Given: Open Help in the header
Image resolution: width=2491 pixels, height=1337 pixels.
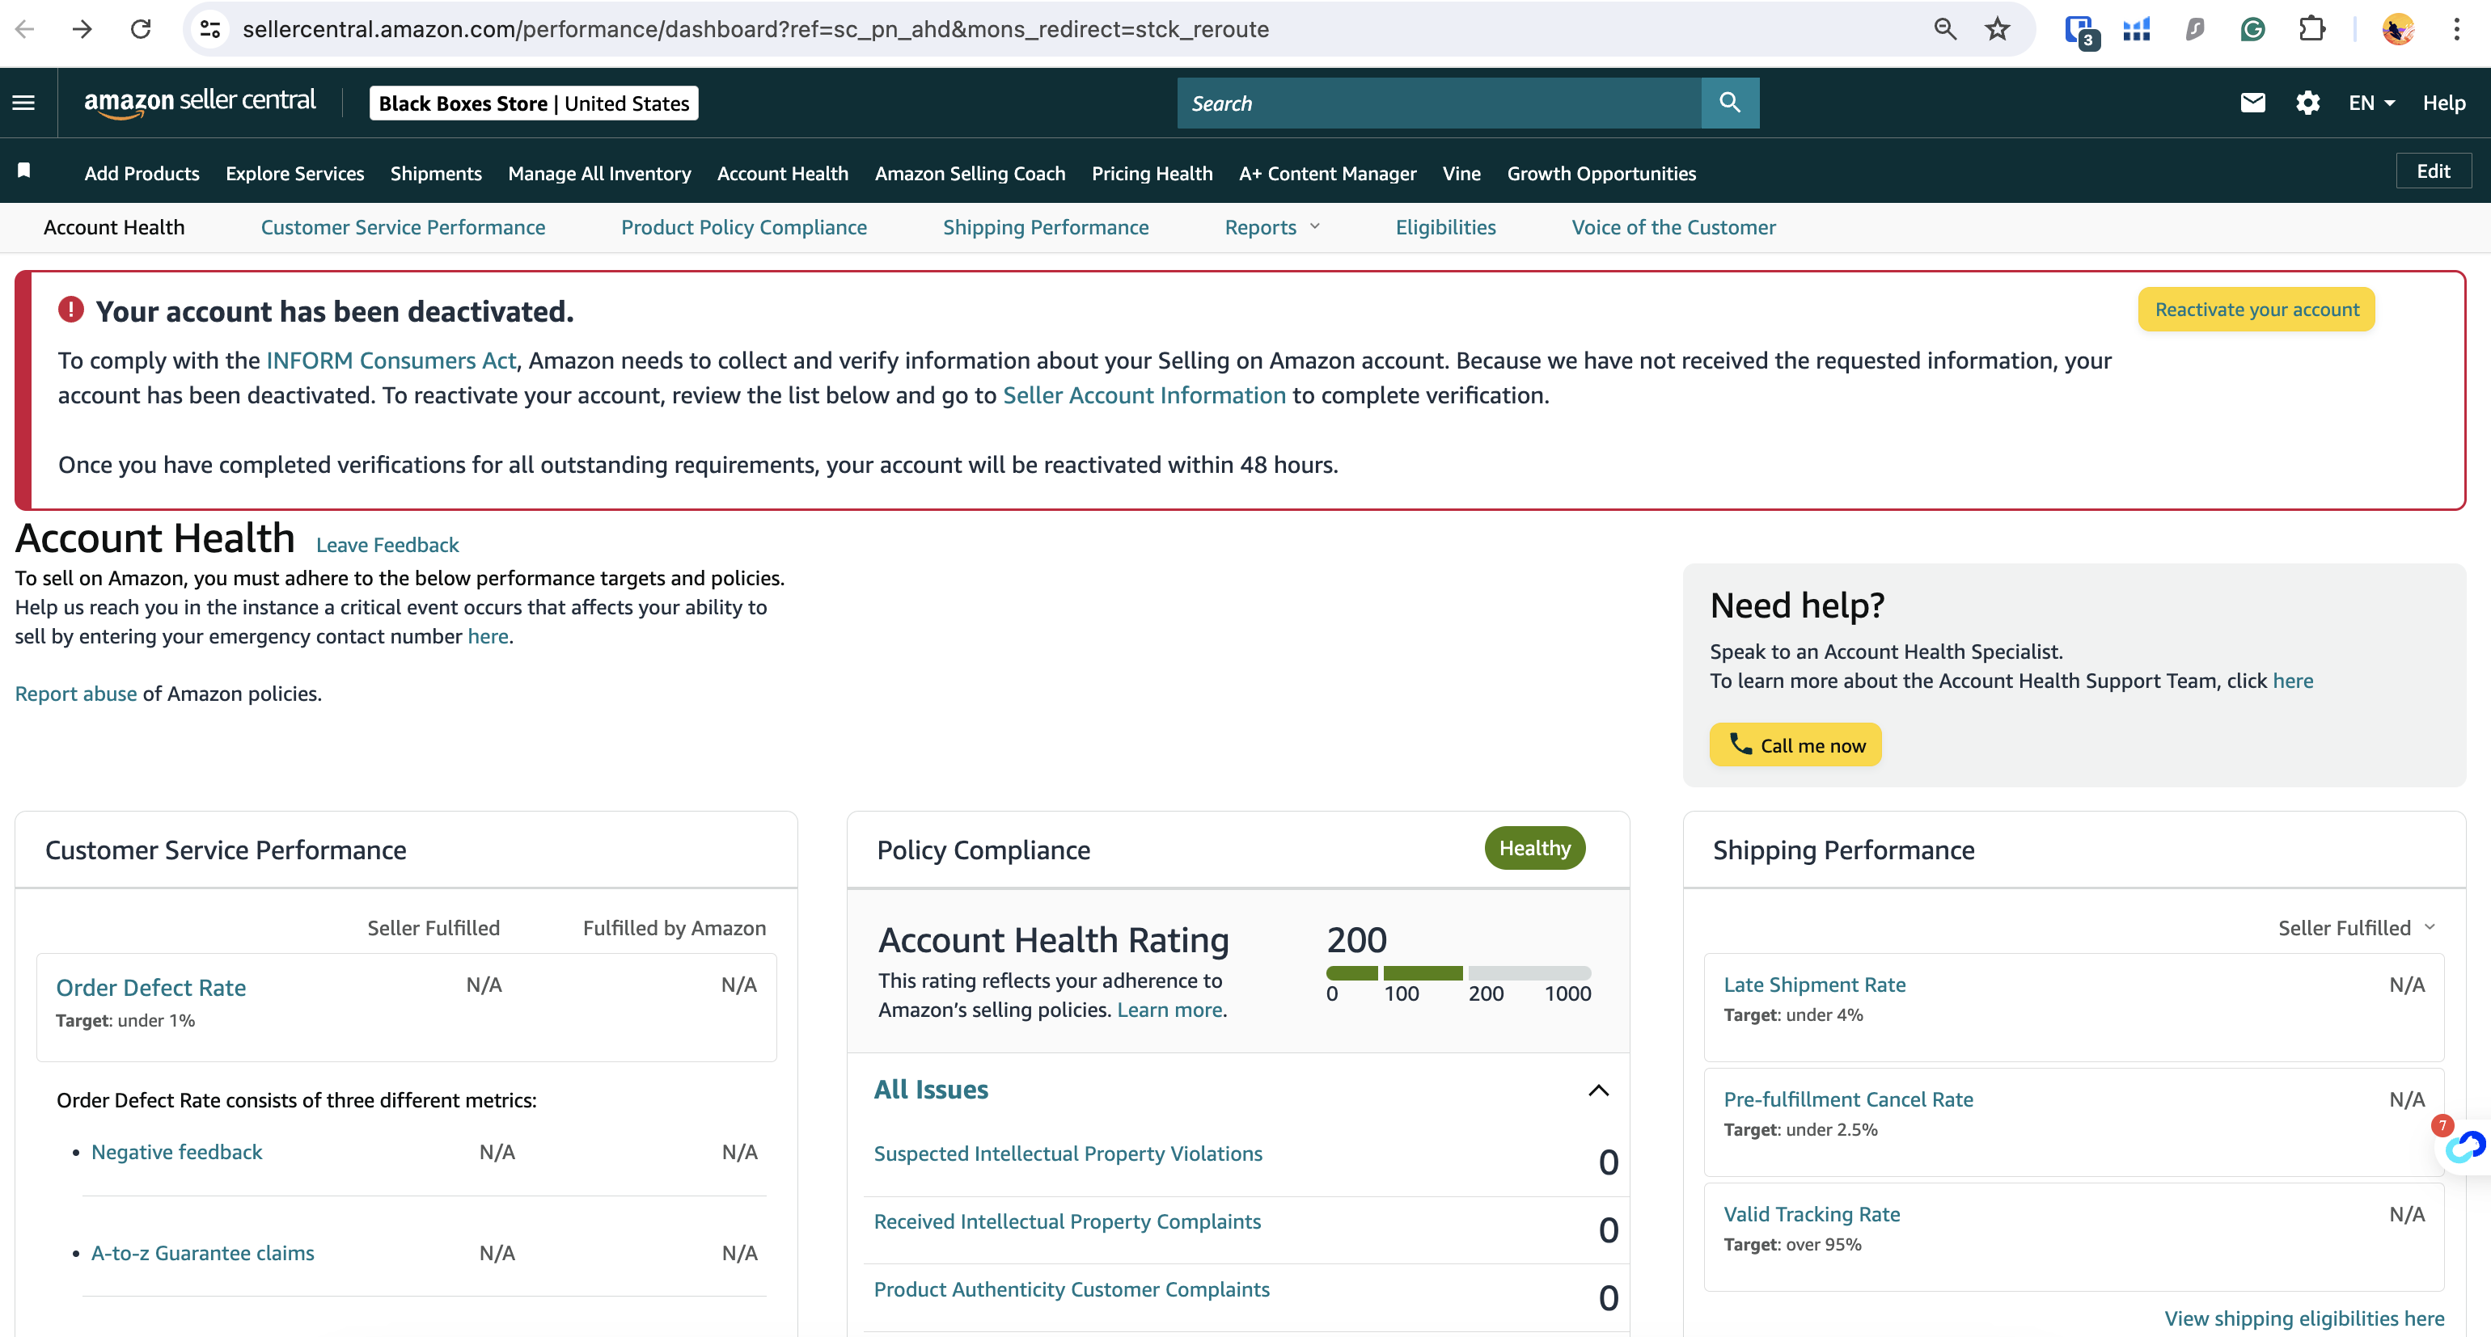Looking at the screenshot, I should (2443, 103).
